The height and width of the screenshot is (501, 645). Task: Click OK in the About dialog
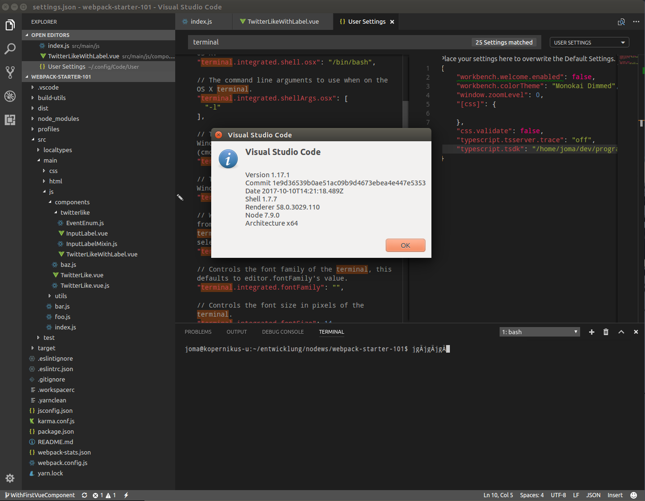click(405, 246)
